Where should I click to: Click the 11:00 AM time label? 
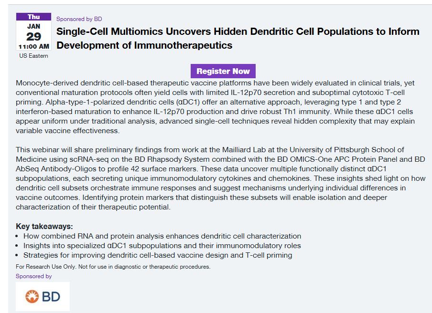click(x=33, y=47)
